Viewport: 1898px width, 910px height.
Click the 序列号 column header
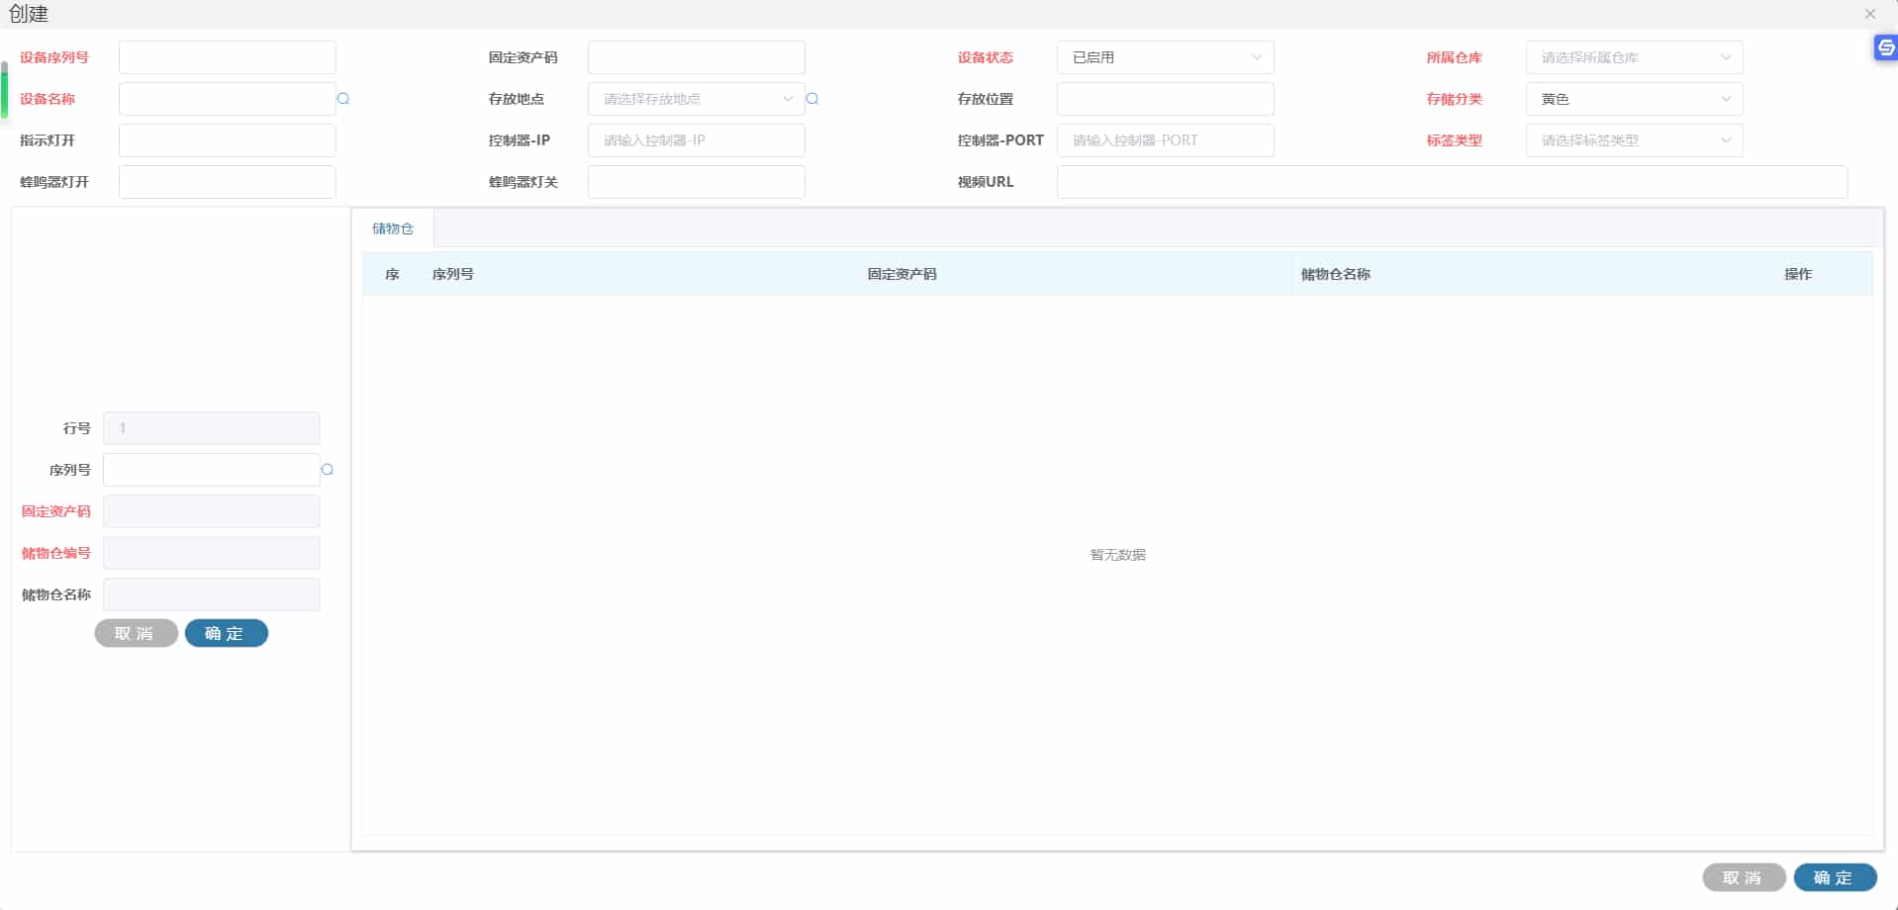(x=452, y=274)
